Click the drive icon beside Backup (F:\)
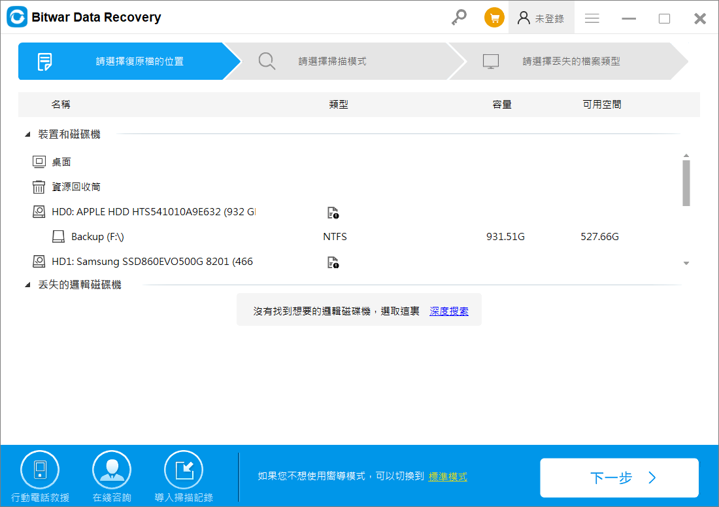 click(x=58, y=236)
